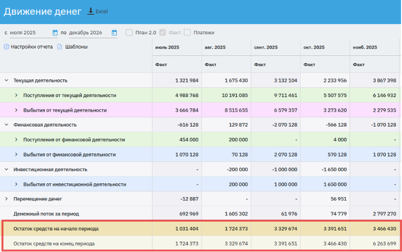This screenshot has width=402, height=252.
Task: Enable the План 2.0 checkbox
Action: pyautogui.click(x=129, y=33)
